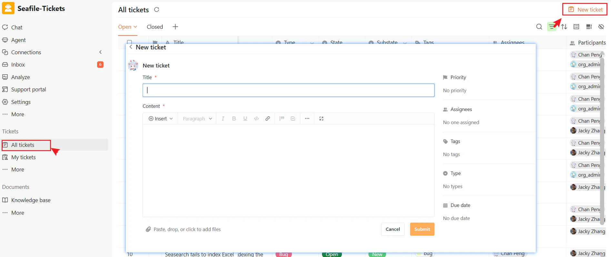Insert inline code with code icon
Image resolution: width=611 pixels, height=257 pixels.
click(256, 118)
